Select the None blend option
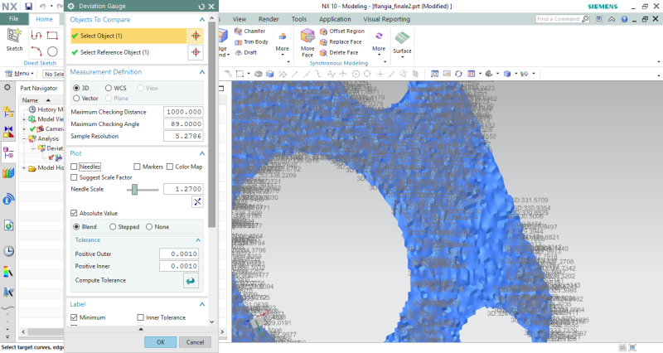This screenshot has width=663, height=353. (x=149, y=227)
